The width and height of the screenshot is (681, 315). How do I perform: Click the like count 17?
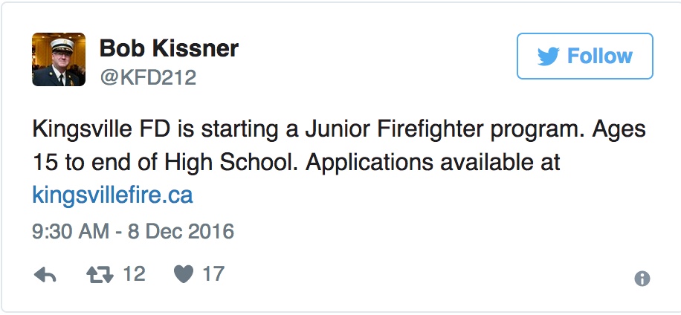tap(213, 275)
